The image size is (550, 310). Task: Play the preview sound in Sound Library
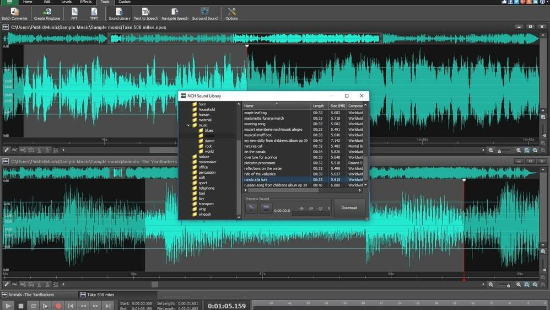(251, 208)
